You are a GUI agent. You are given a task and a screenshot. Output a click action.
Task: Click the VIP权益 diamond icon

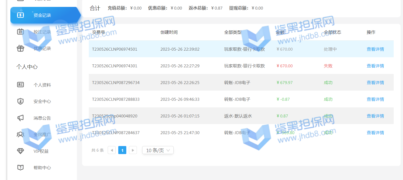pos(20,151)
